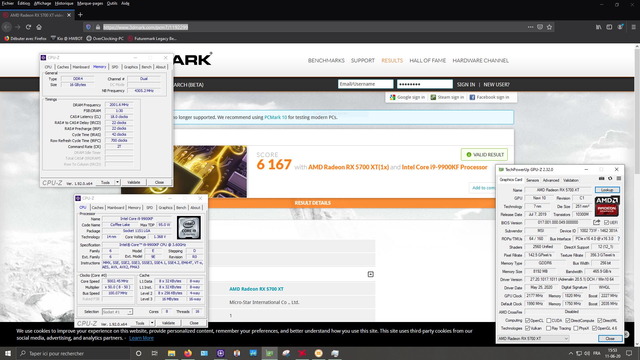This screenshot has width=640, height=360.
Task: Open Socket #1 selection dropdown in CPU-Z
Action: coord(117,312)
